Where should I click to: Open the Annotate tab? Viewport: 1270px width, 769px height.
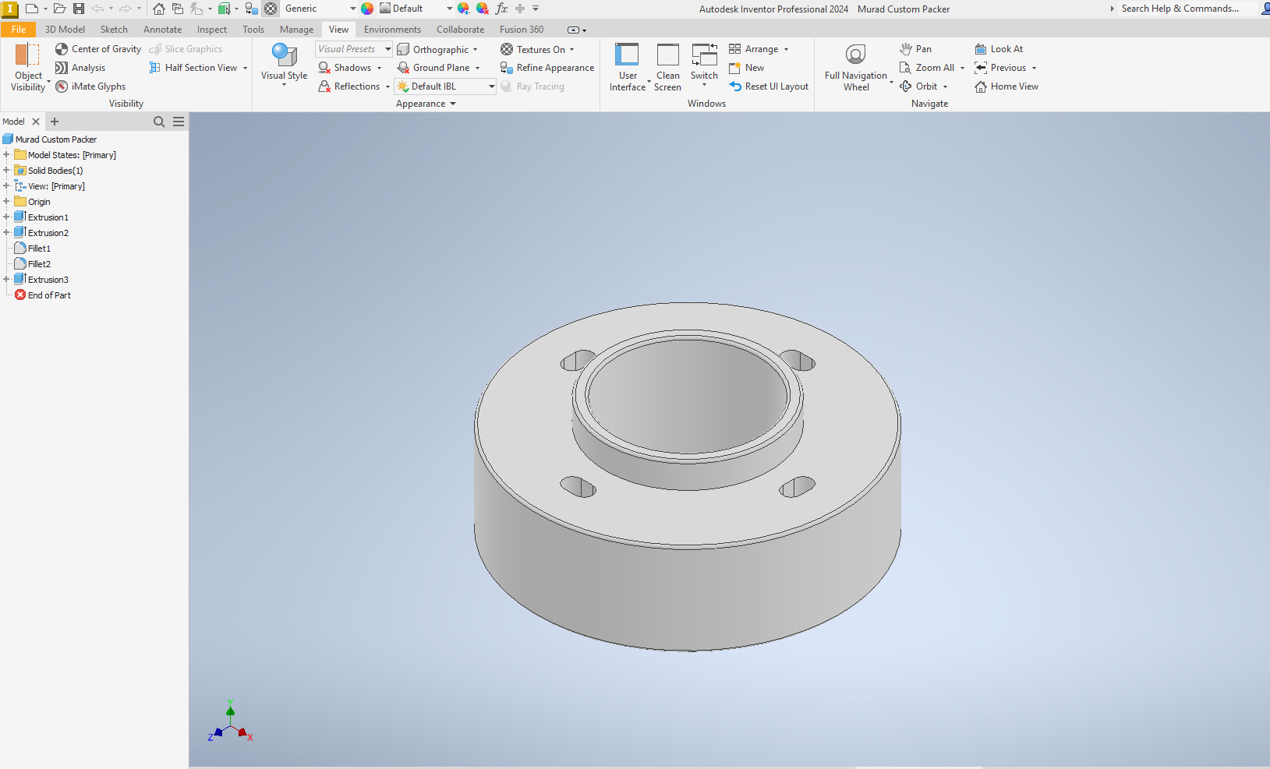coord(162,30)
